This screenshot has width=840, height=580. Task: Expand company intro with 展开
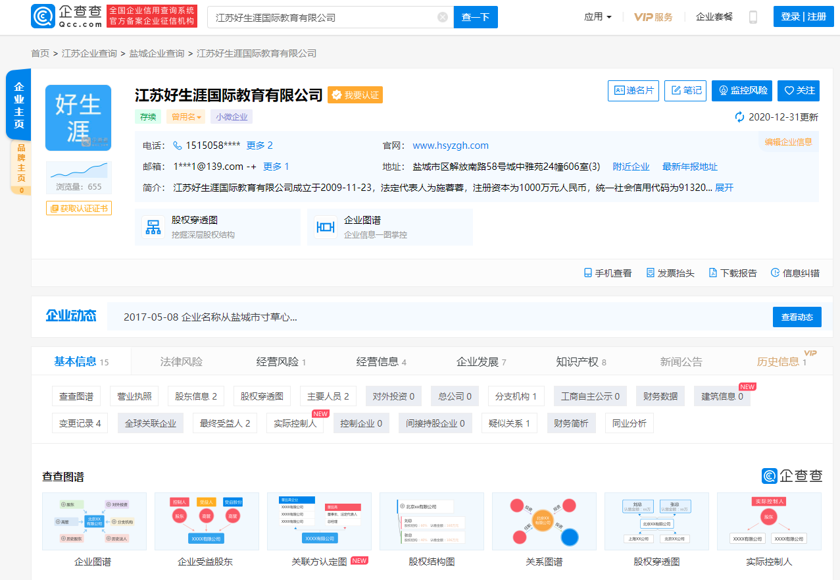(x=724, y=188)
